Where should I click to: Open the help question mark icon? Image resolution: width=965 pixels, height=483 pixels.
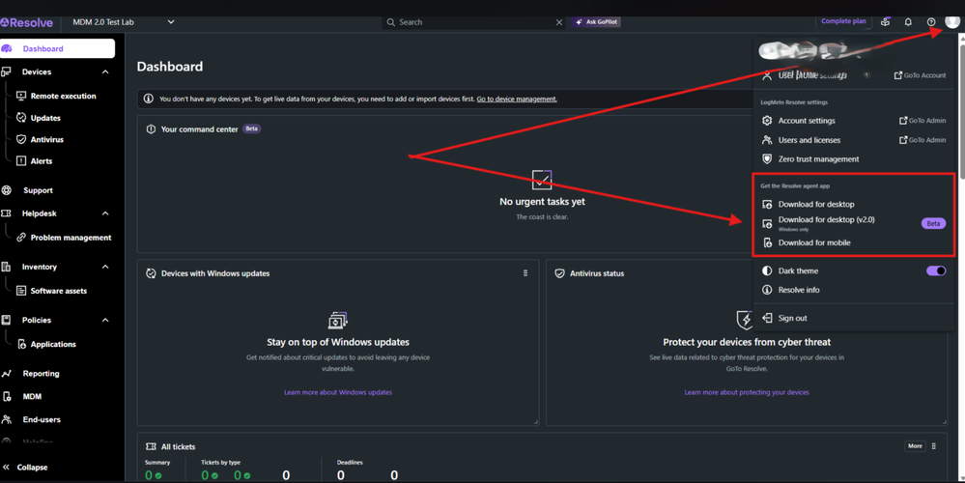931,22
